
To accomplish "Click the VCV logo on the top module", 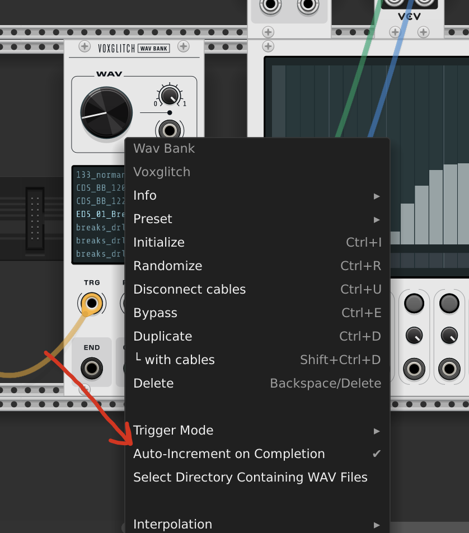I will [409, 17].
